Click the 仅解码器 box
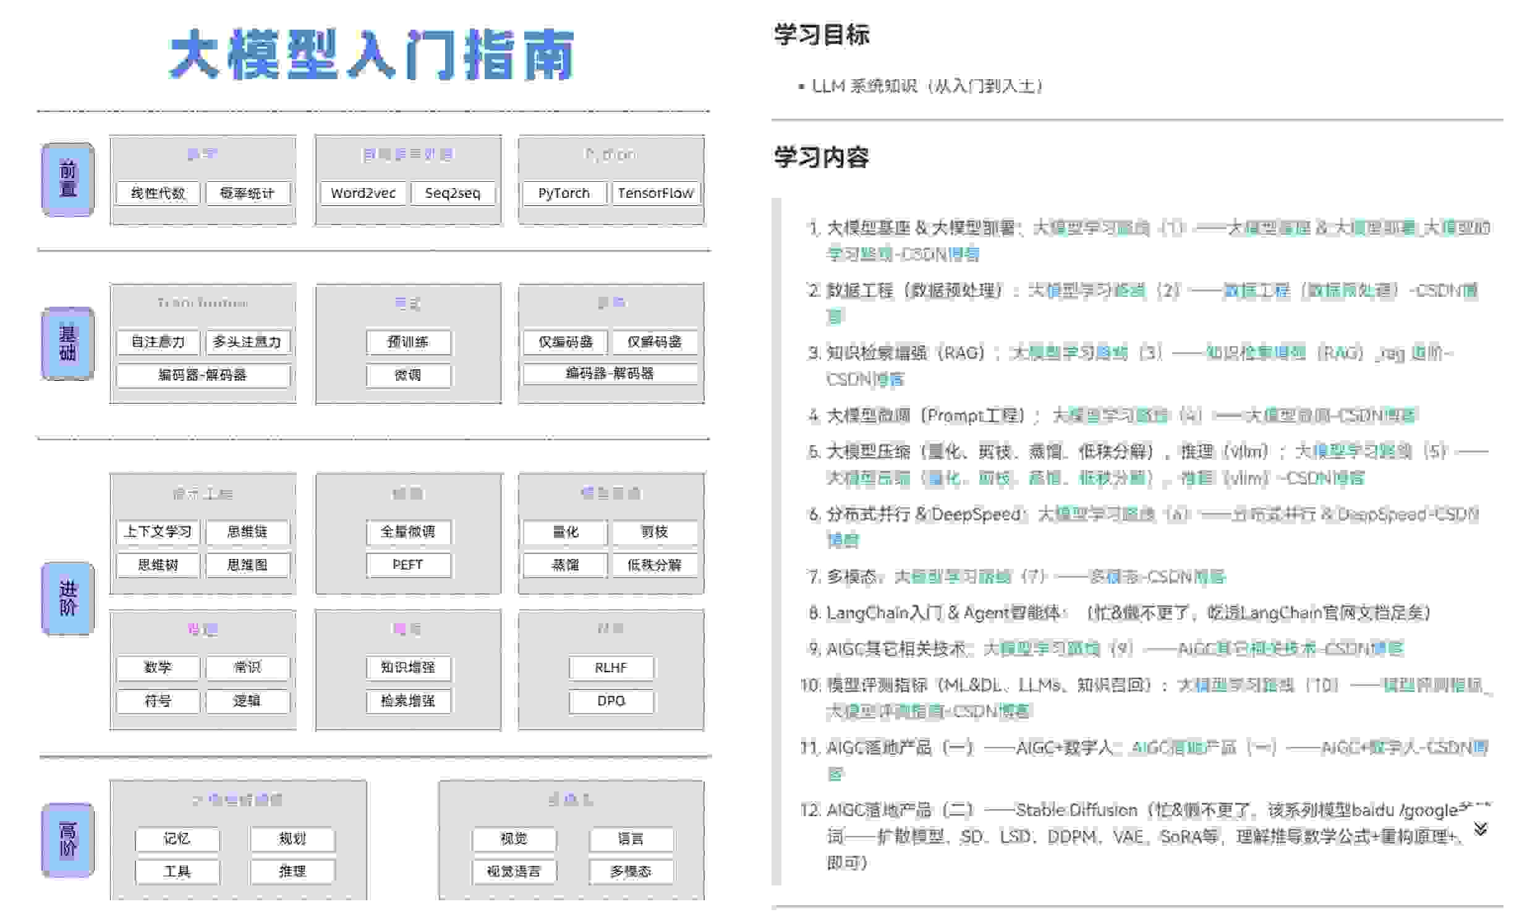Image resolution: width=1514 pixels, height=912 pixels. click(x=655, y=342)
